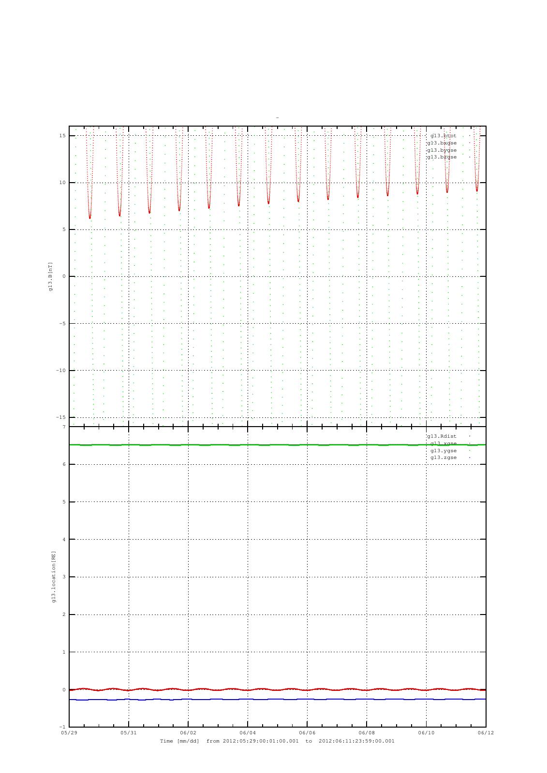Click the g13.Rdist legend entry
Viewport: 547px width, 773px height.
tap(442, 436)
